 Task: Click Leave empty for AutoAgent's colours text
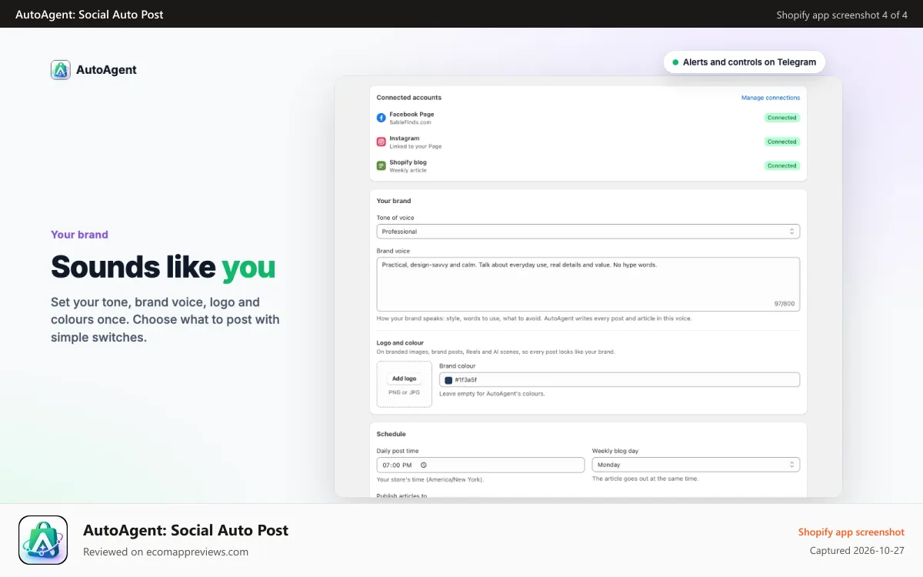tap(492, 393)
